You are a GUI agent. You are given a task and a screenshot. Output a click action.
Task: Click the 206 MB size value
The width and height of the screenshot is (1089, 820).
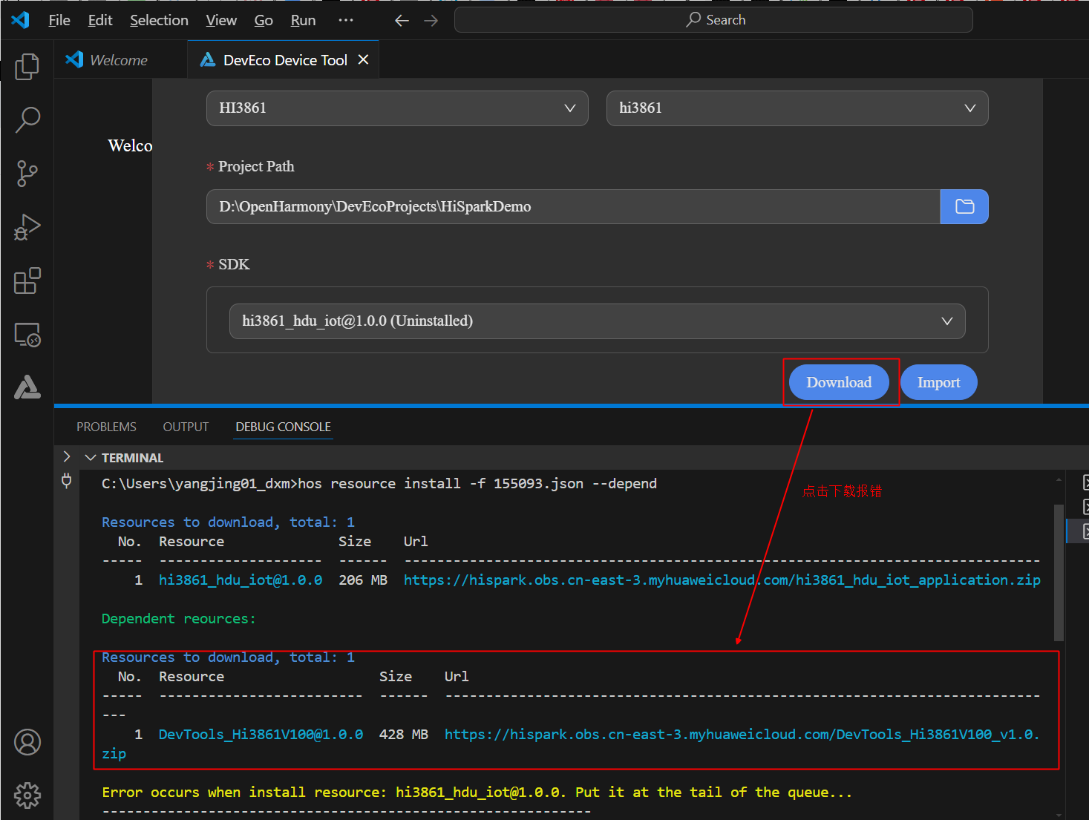363,580
